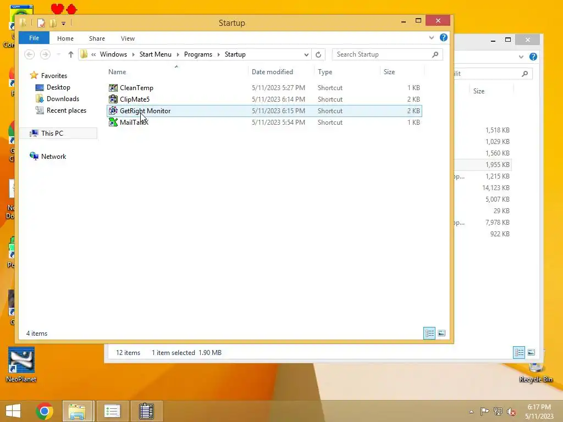Go up one folder level with Up arrow

(x=71, y=54)
